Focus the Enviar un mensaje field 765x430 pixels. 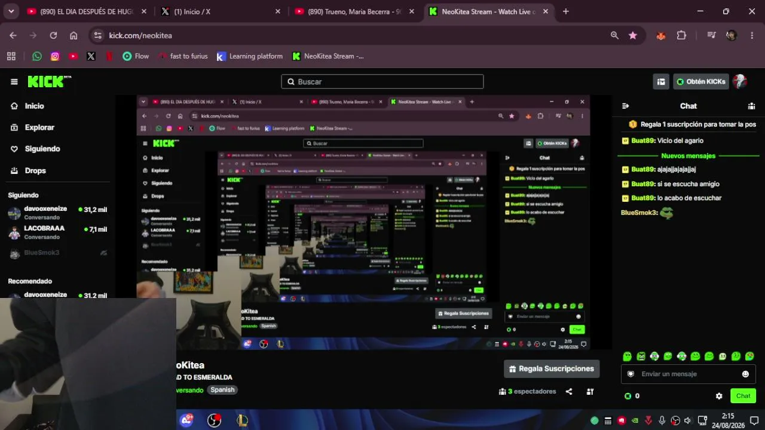(688, 374)
